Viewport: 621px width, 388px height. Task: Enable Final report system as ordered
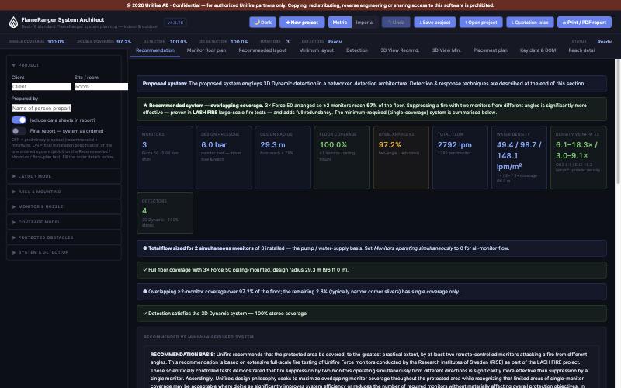[19, 131]
